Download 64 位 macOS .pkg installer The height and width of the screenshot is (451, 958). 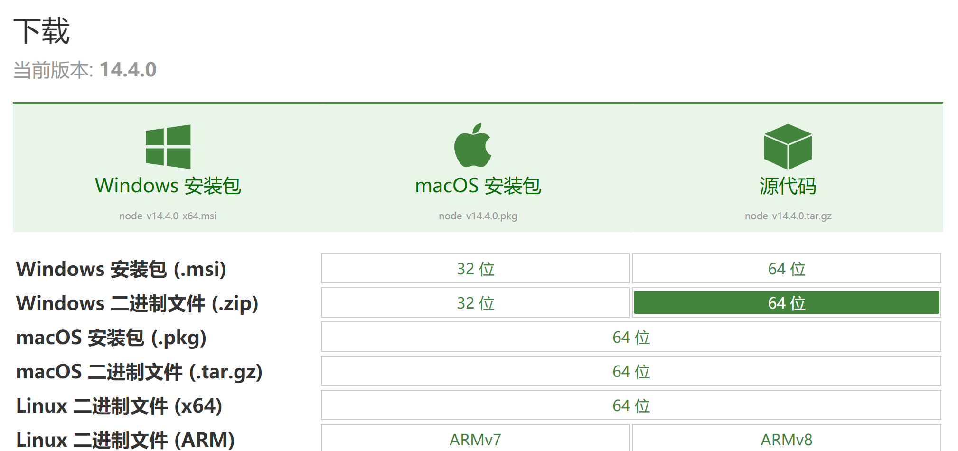[x=631, y=337]
